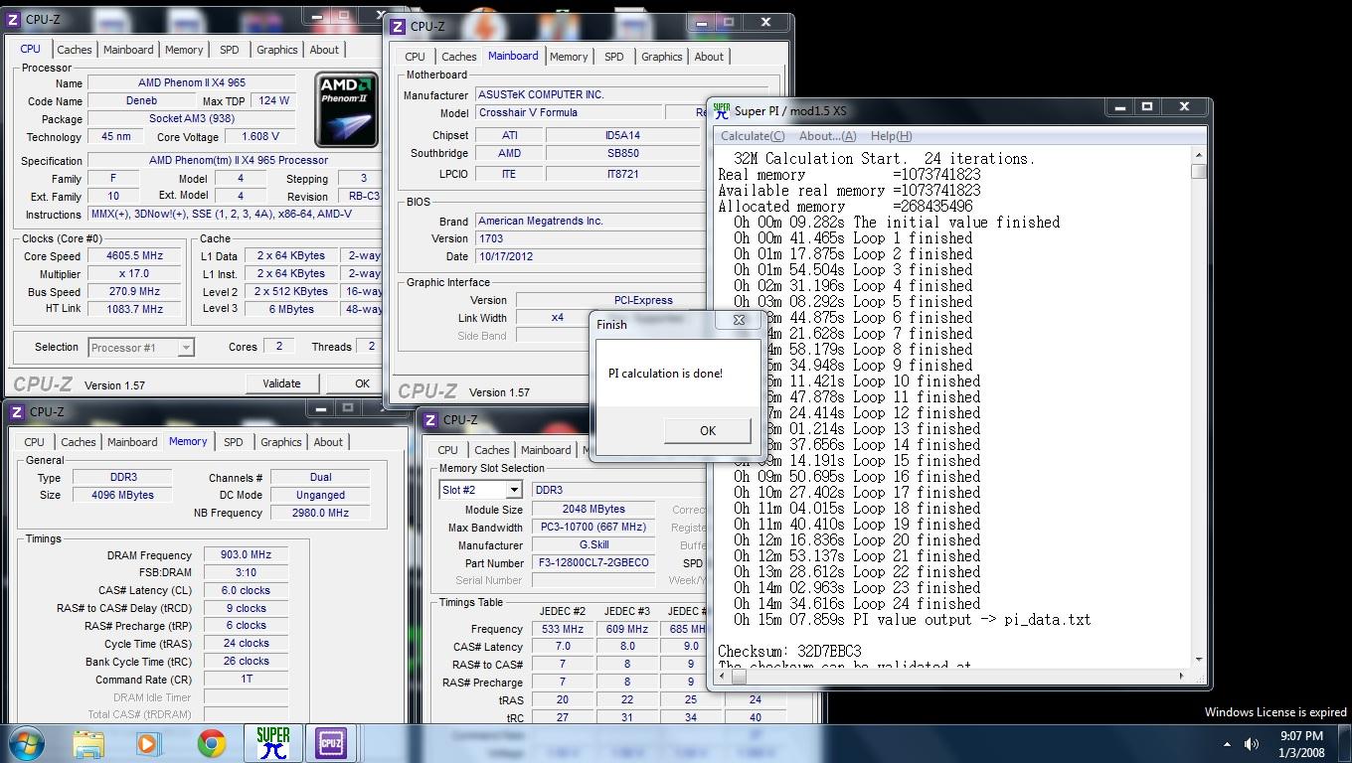Click the Southbridge SB850 field
1352x763 pixels.
tap(622, 154)
